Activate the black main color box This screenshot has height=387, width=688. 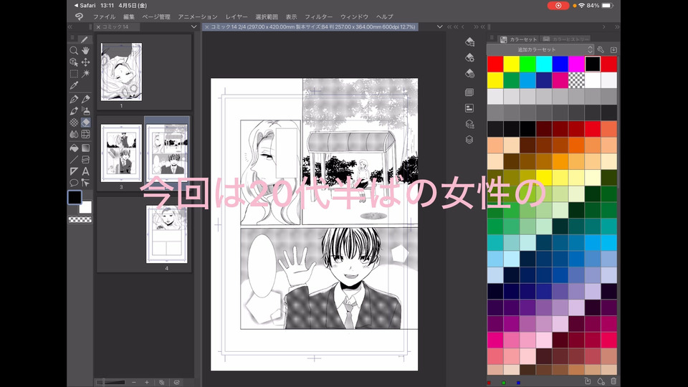pos(75,198)
